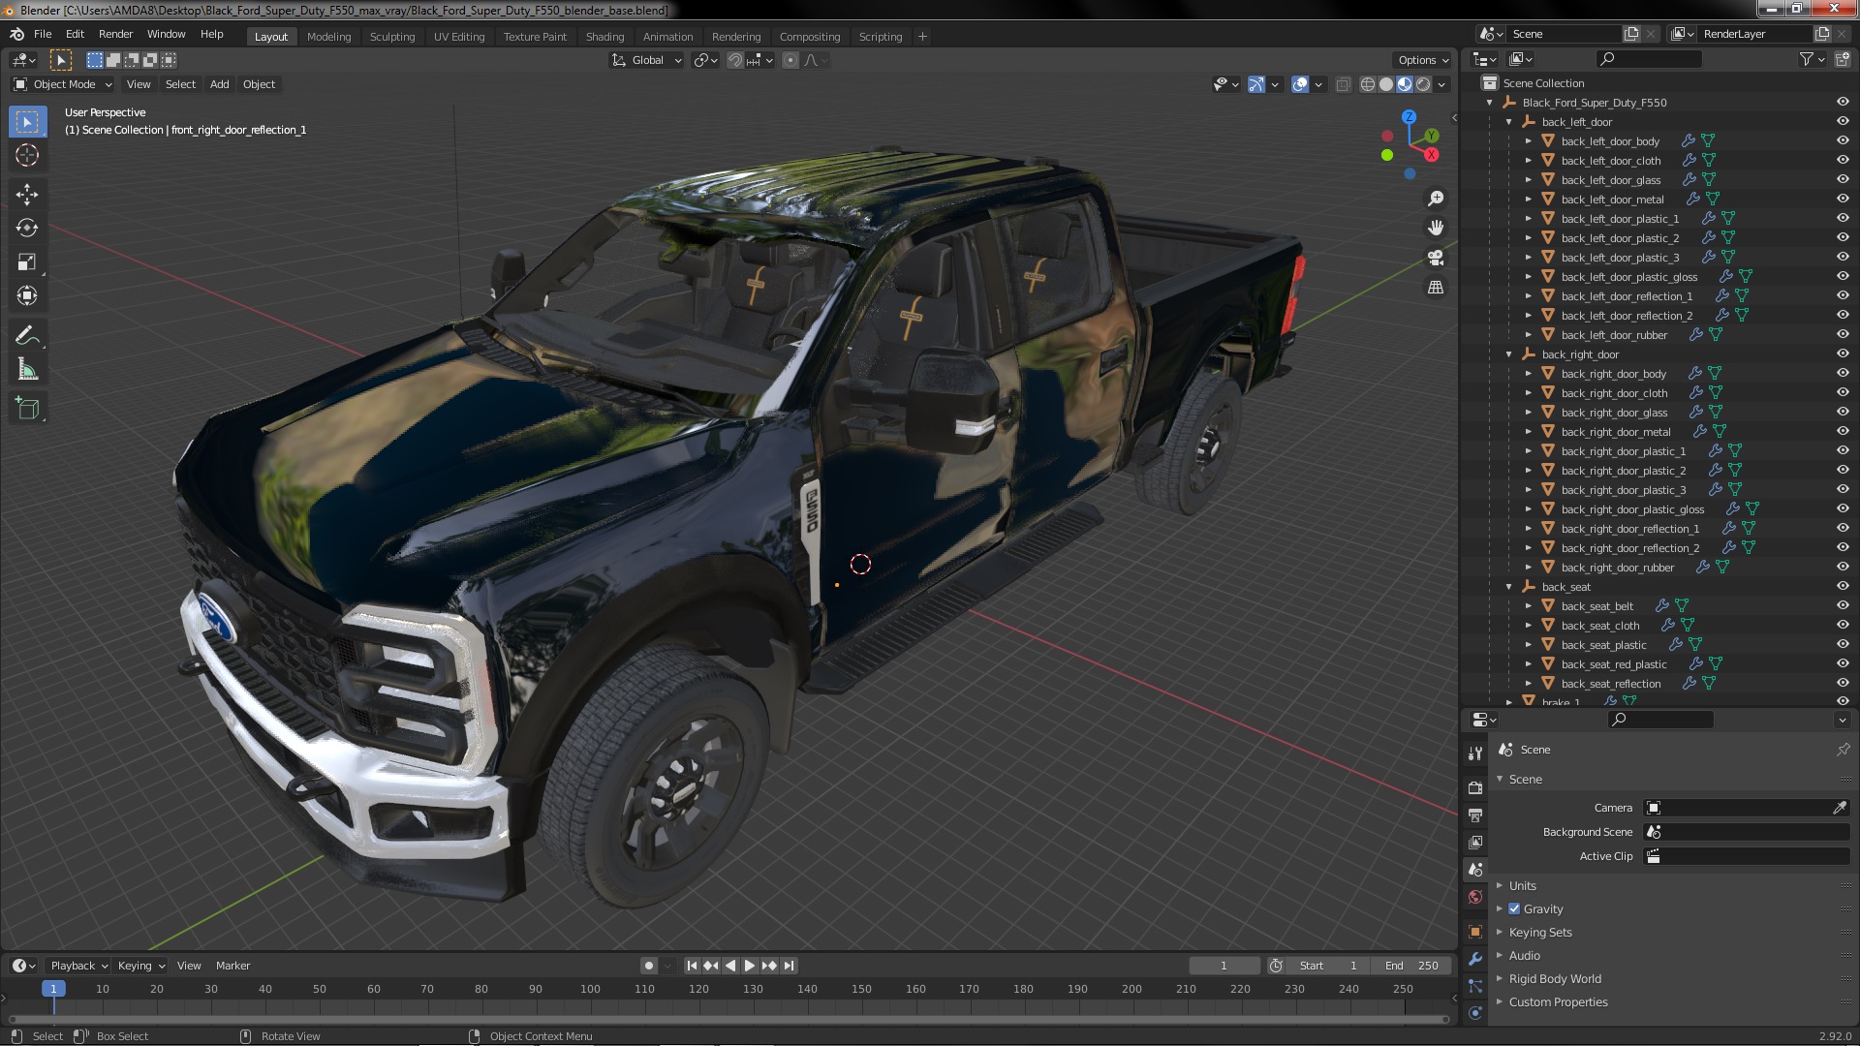Open the Render properties tab
This screenshot has width=1860, height=1046.
(x=1475, y=788)
